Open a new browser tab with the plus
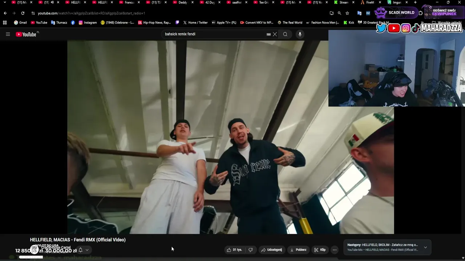Viewport: 465px width, 261px height. (x=415, y=3)
